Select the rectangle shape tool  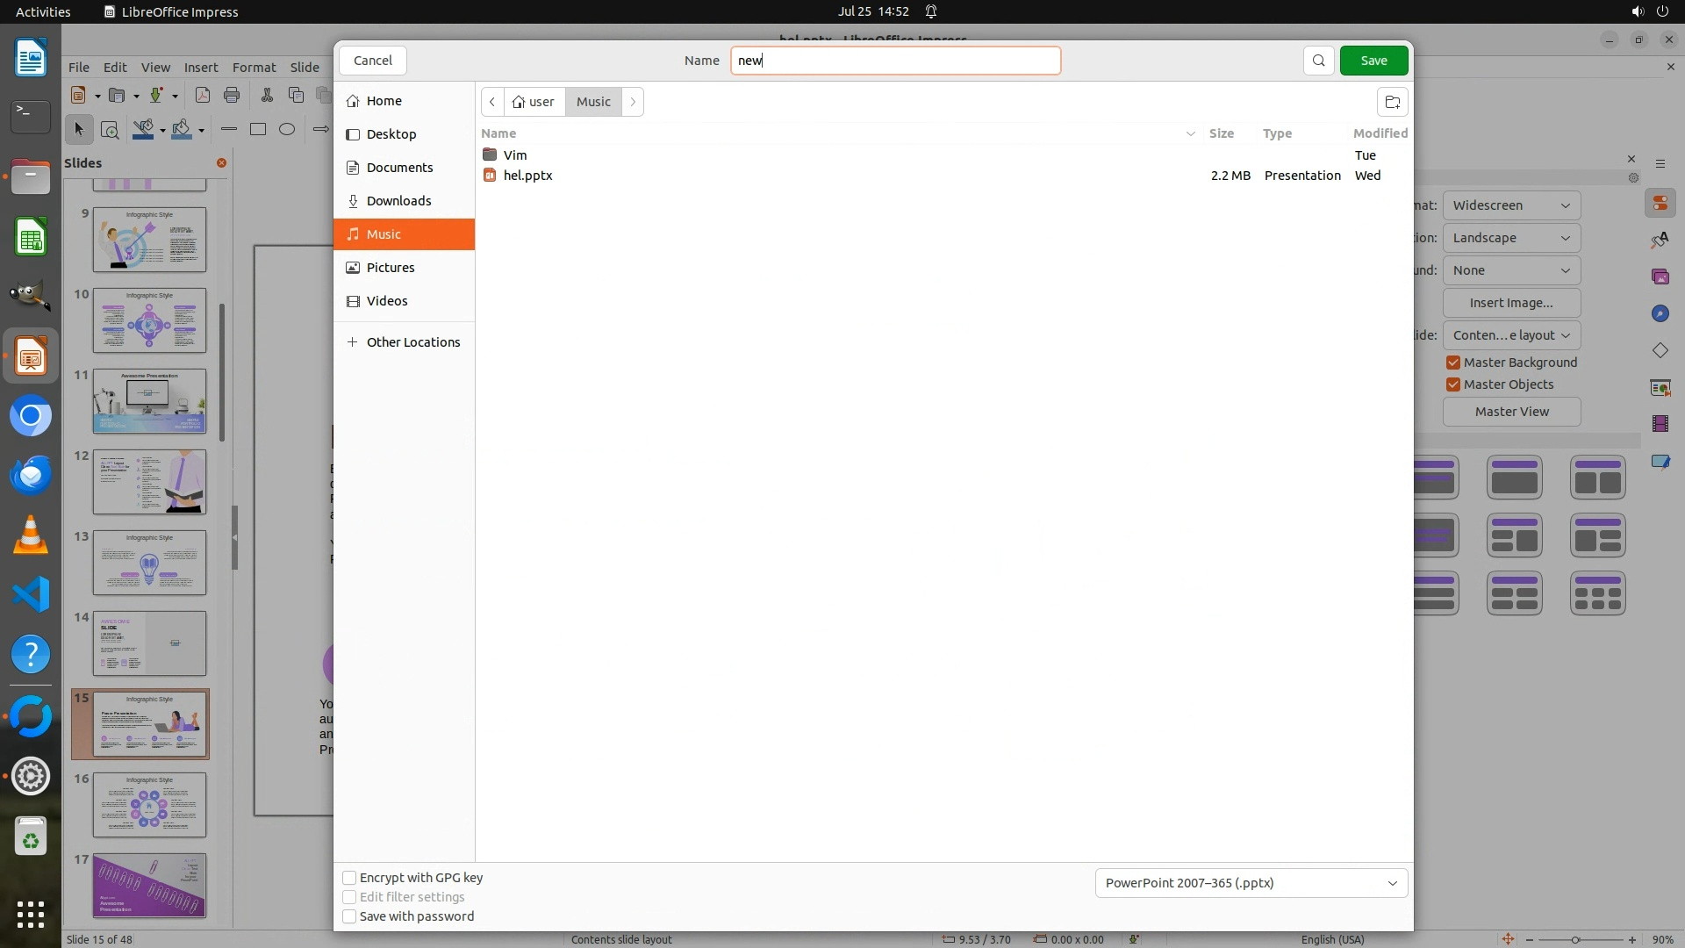pyautogui.click(x=257, y=130)
